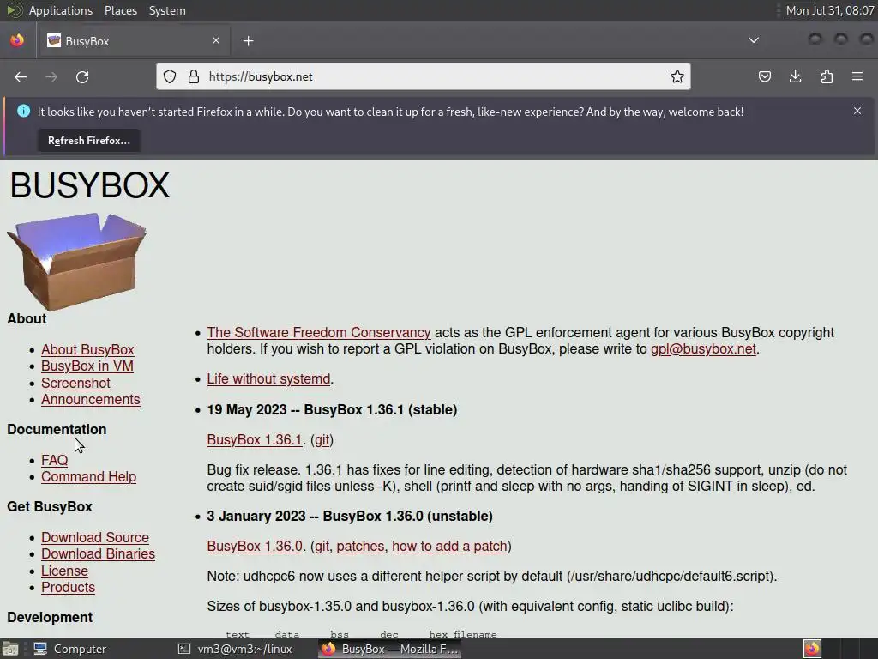Open the Screenshot link
Image resolution: width=878 pixels, height=659 pixels.
tap(75, 384)
